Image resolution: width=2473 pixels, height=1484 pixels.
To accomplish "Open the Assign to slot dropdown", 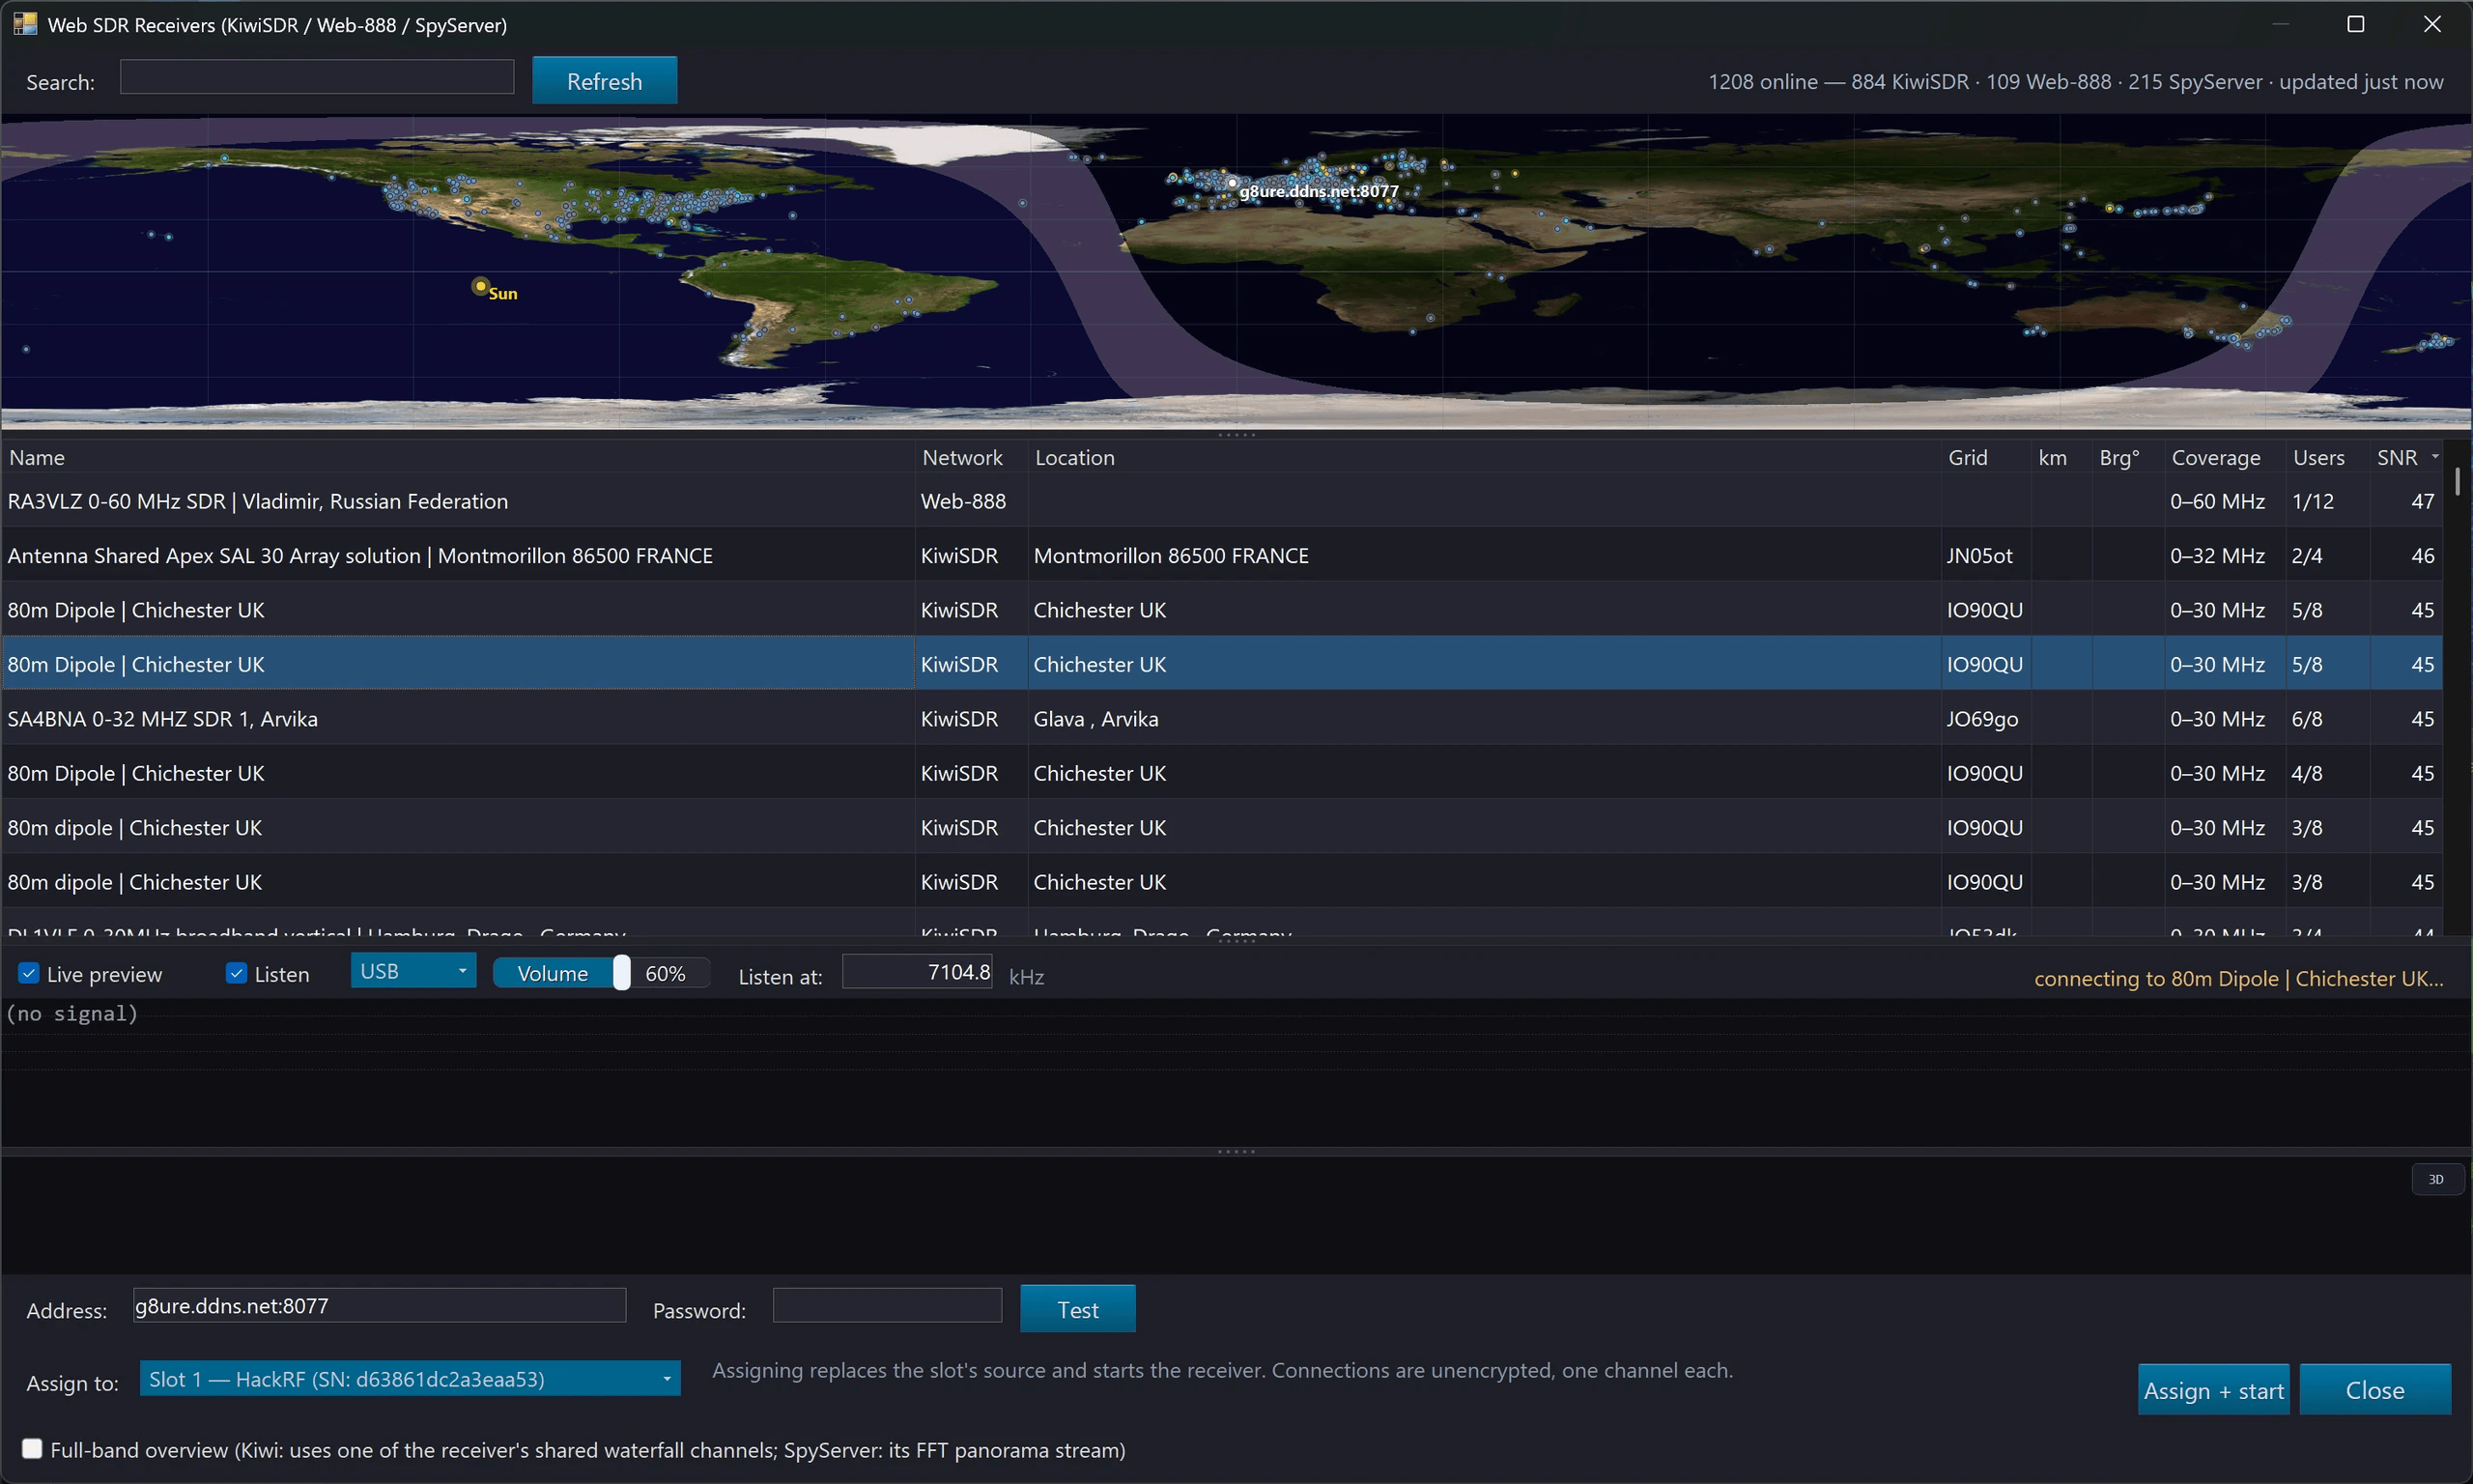I will click(410, 1379).
